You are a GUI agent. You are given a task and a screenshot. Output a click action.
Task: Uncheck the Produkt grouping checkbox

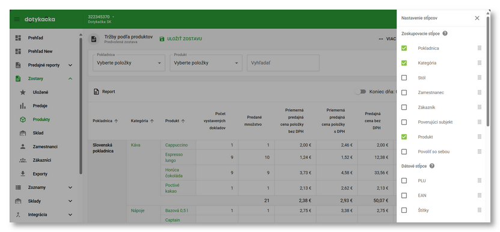404,137
